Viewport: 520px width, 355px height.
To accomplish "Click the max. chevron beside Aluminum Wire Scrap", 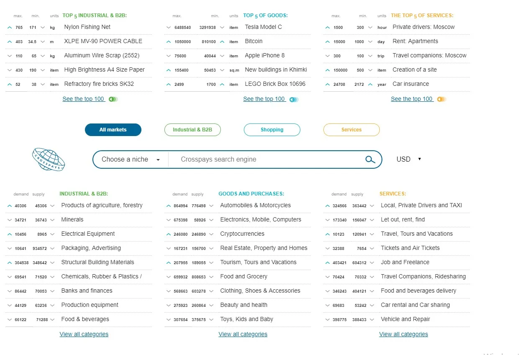I will pos(10,56).
